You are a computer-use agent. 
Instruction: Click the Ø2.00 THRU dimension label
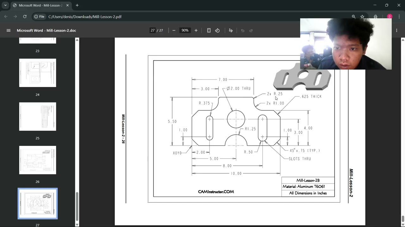(x=239, y=89)
